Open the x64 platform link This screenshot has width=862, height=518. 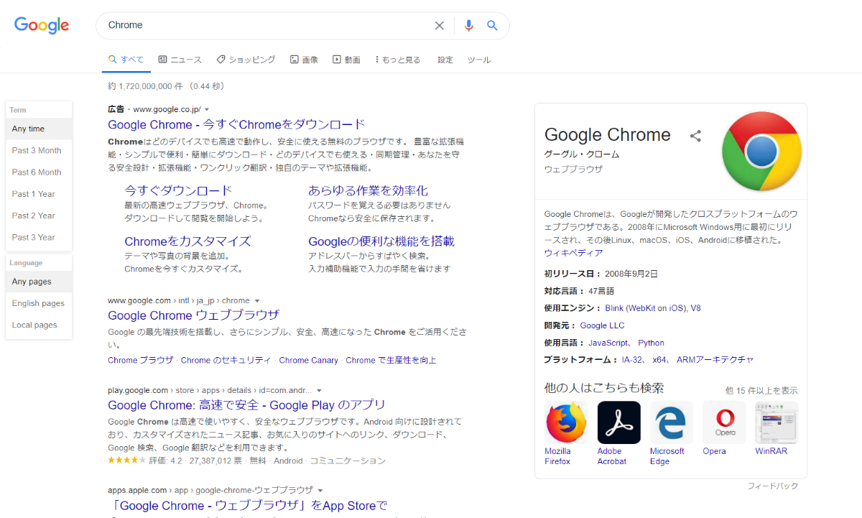tap(659, 360)
